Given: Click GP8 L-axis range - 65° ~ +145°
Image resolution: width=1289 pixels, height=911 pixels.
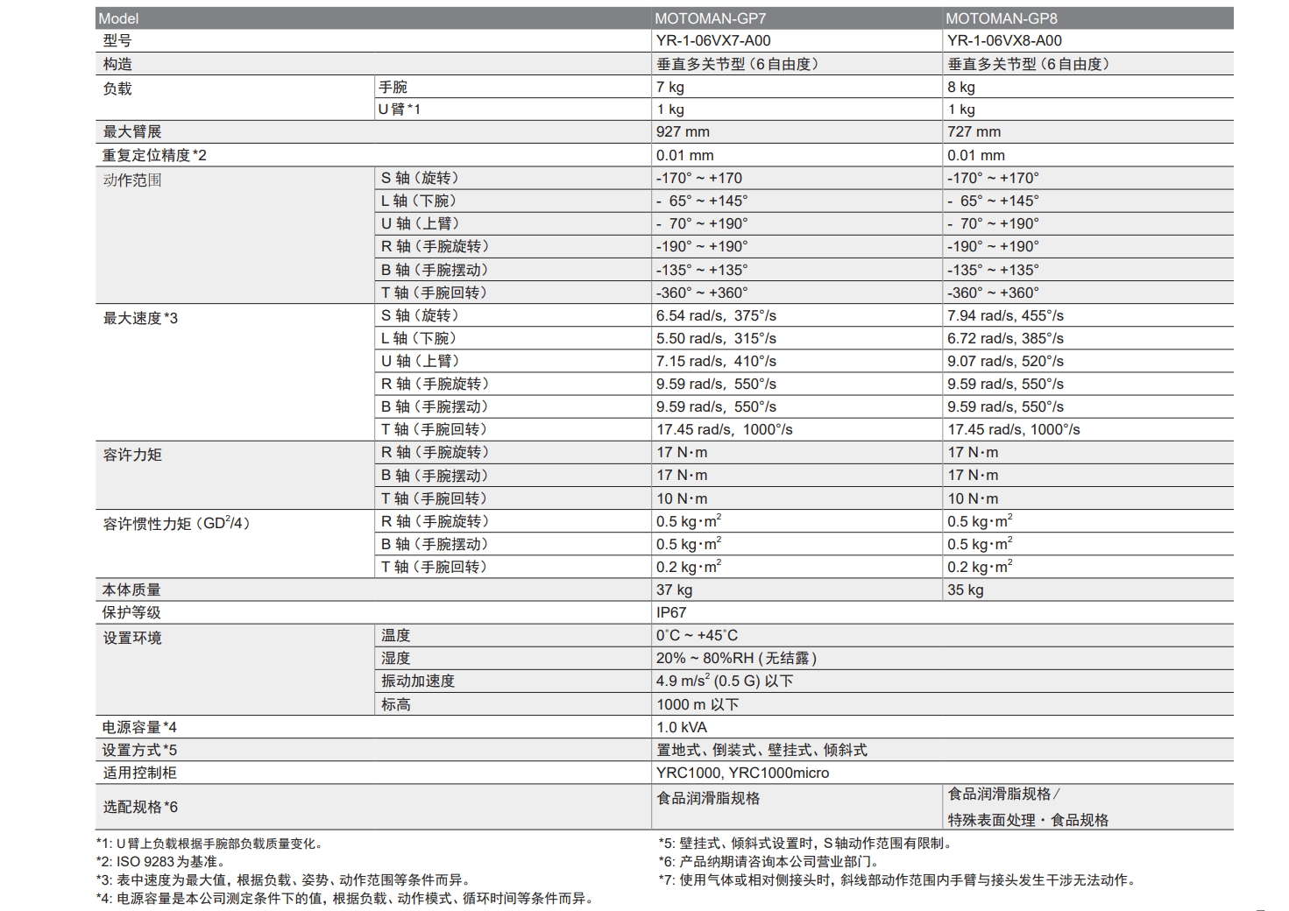Looking at the screenshot, I should pyautogui.click(x=993, y=201).
